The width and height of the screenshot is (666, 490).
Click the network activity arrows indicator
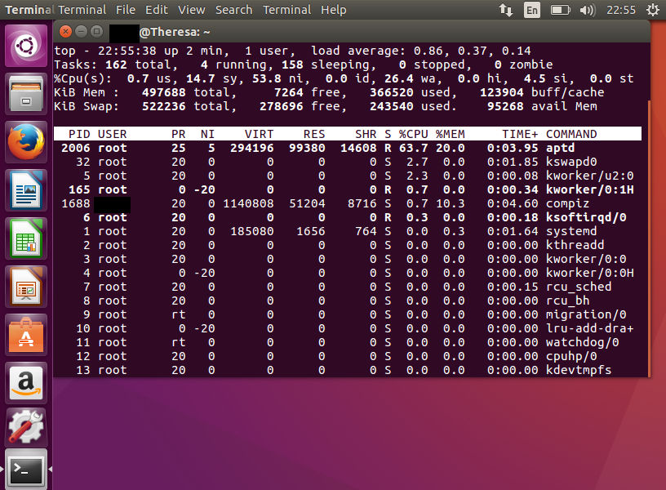pos(507,10)
